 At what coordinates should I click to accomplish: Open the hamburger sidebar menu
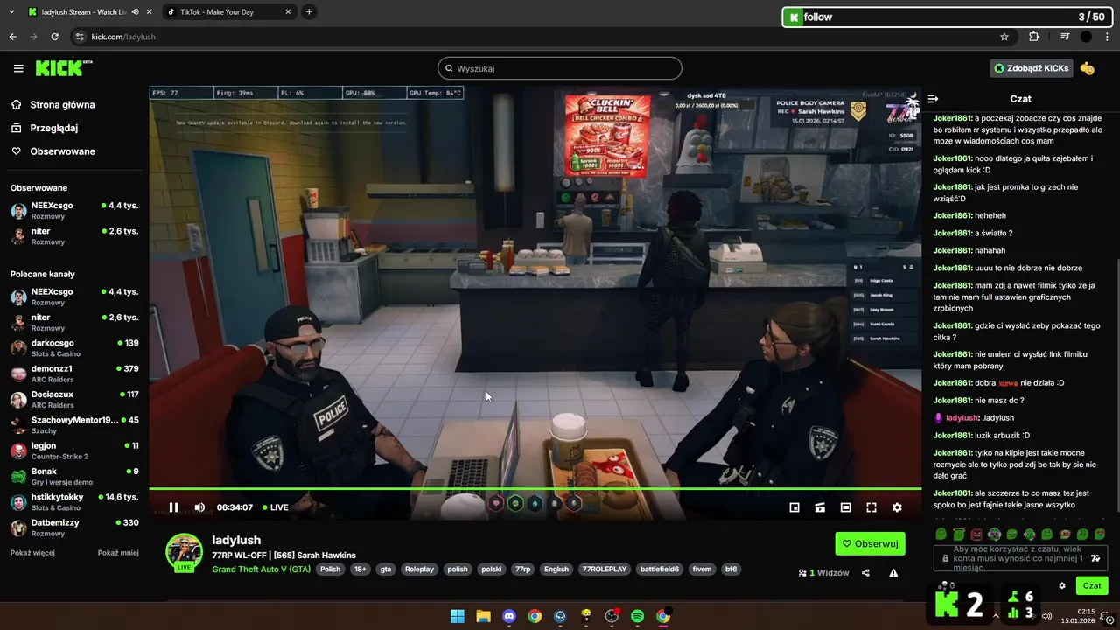(18, 68)
